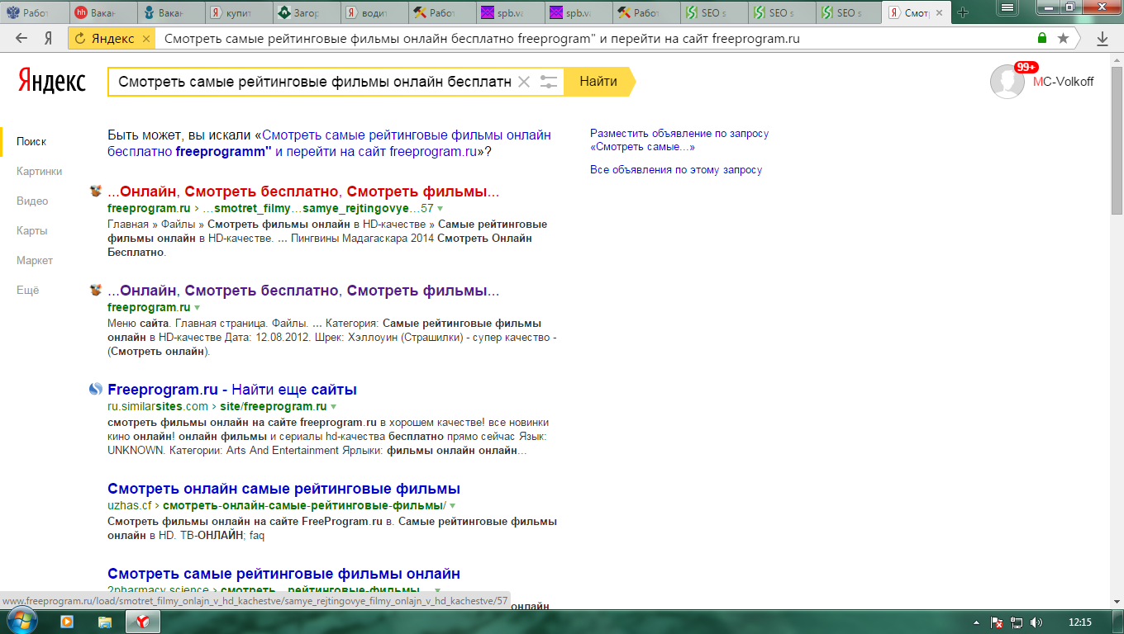Click the Action Center flag tray icon
This screenshot has height=634, width=1124.
point(996,622)
